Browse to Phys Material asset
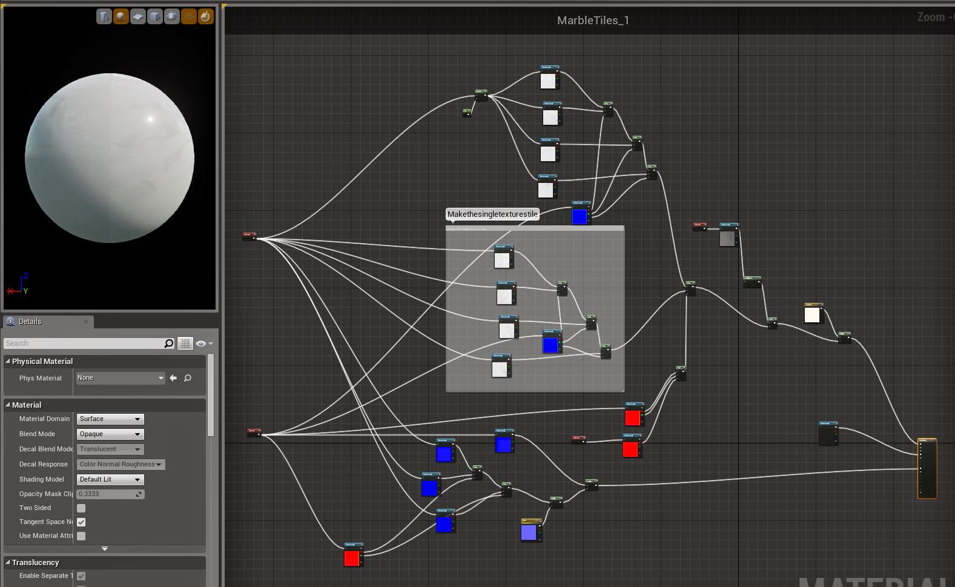955x587 pixels. (x=188, y=378)
